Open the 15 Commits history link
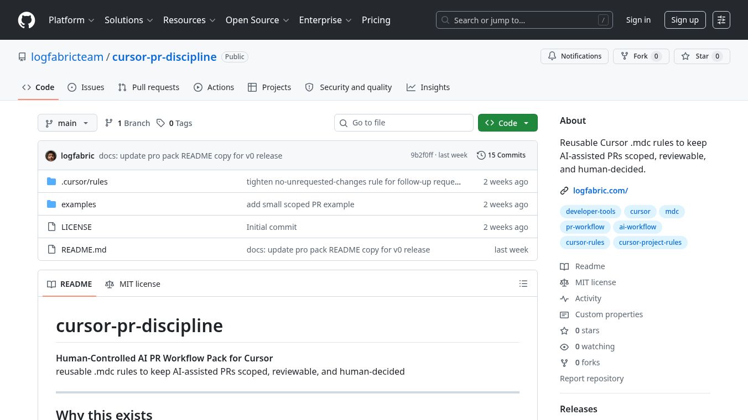The height and width of the screenshot is (420, 748). pos(501,155)
